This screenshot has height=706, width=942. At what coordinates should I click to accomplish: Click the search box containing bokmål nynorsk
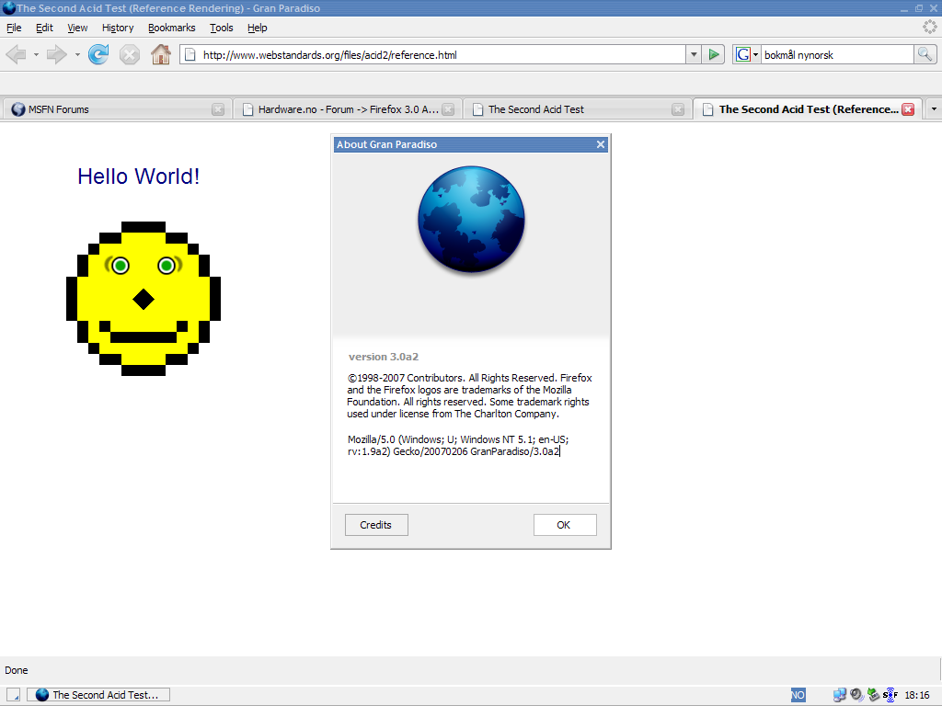tap(837, 54)
